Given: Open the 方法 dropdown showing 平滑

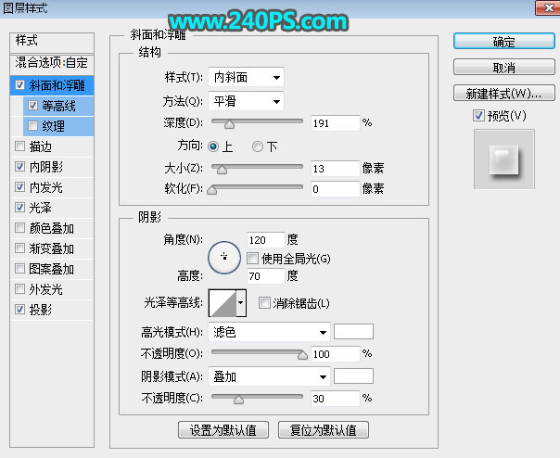Looking at the screenshot, I should coord(246,101).
